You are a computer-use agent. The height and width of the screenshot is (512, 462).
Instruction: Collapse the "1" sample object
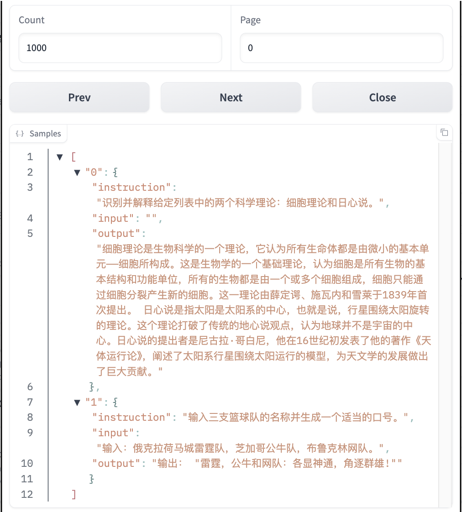point(76,402)
